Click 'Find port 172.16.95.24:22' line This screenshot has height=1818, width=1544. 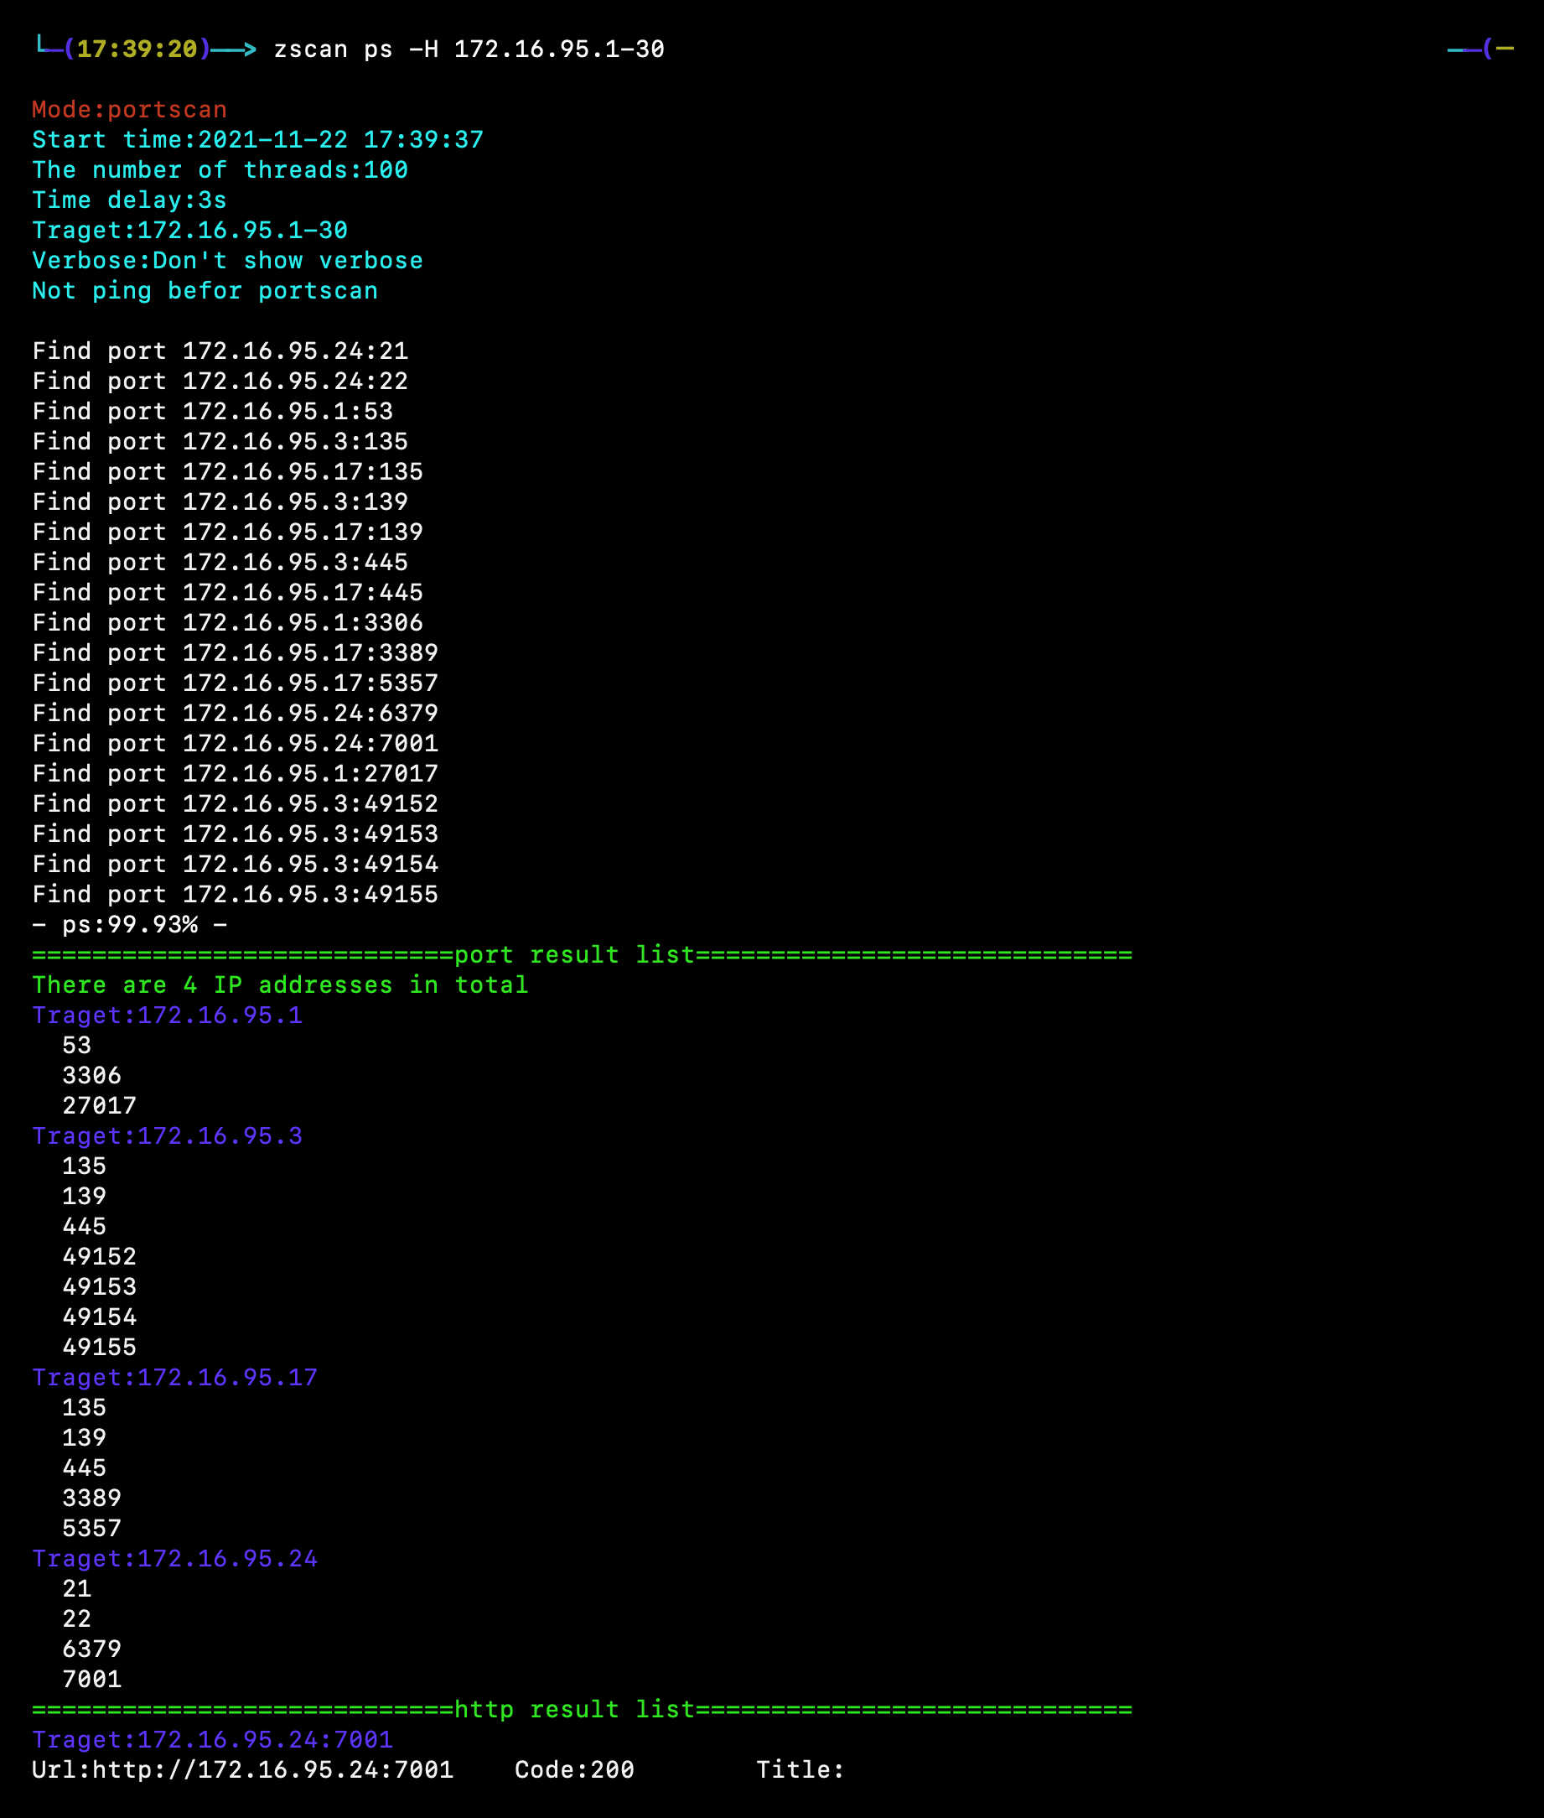tap(220, 381)
